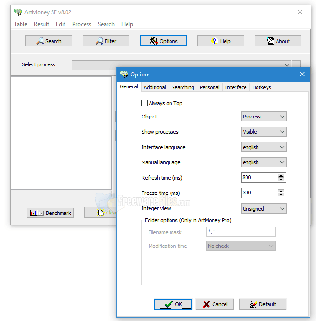
Task: Switch to the General tab
Action: pos(129,86)
